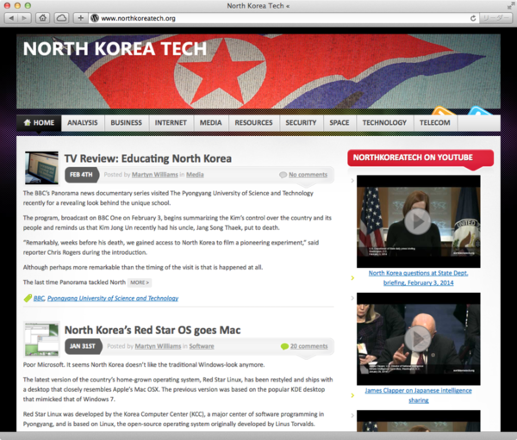Focus the address bar showing www.northkoreatech.org
Screen dimensions: 517x440
point(283,18)
